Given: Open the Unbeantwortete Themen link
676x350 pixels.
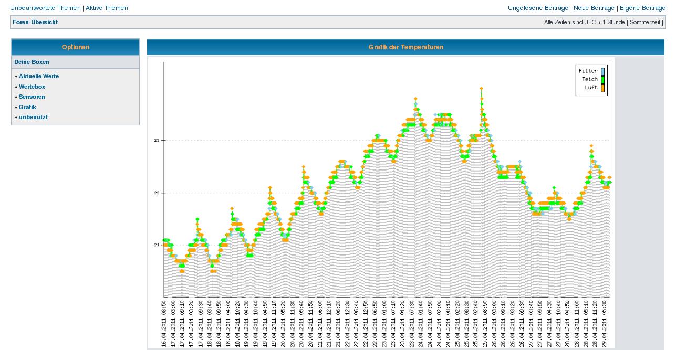Looking at the screenshot, I should (45, 8).
